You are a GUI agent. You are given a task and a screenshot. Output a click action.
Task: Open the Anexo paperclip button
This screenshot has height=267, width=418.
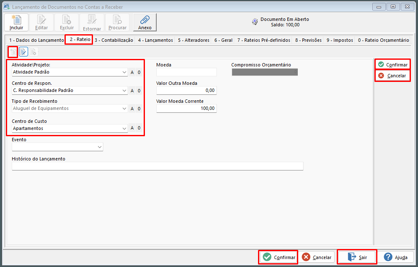(145, 22)
